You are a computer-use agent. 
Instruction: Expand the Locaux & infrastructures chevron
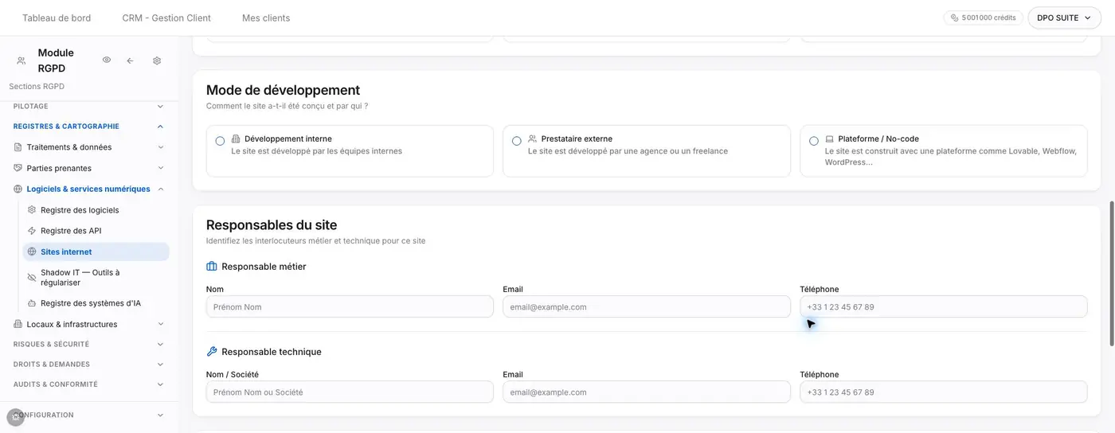[160, 324]
